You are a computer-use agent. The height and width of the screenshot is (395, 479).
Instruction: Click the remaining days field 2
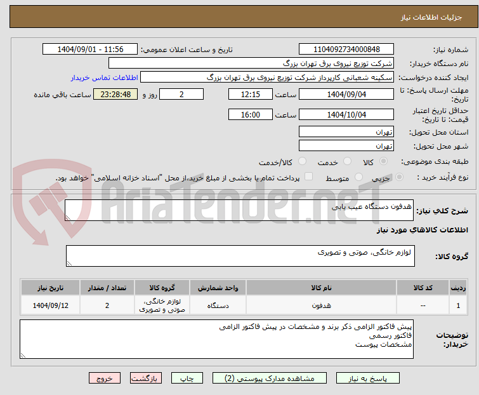pyautogui.click(x=181, y=94)
